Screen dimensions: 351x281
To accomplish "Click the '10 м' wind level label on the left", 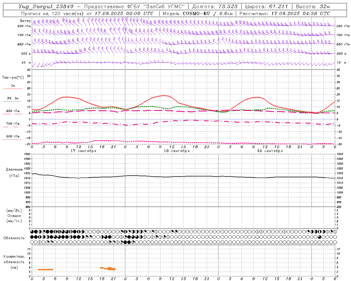I will coord(26,63).
